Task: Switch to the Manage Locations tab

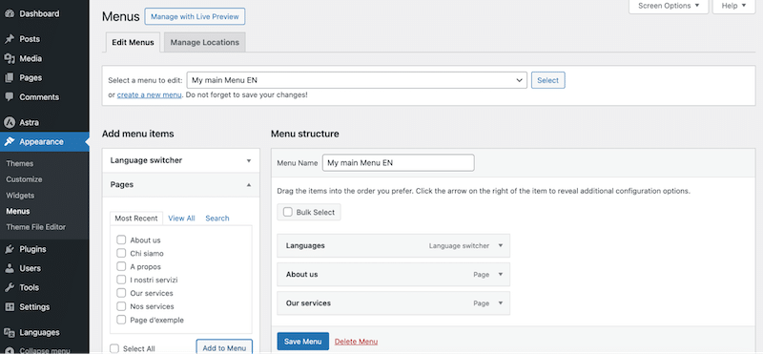Action: pyautogui.click(x=205, y=42)
